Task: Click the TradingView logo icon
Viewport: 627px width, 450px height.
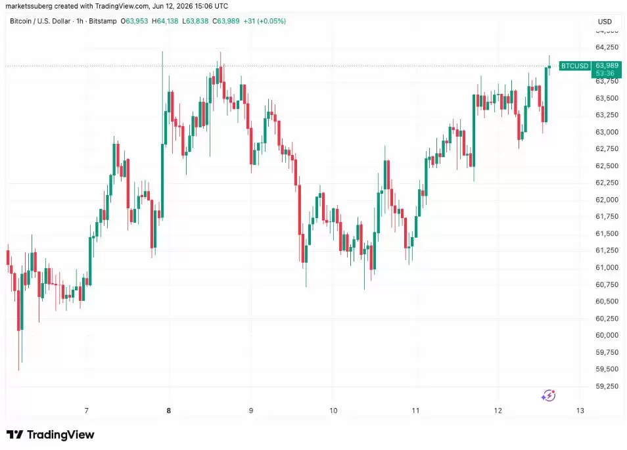Action: [15, 435]
